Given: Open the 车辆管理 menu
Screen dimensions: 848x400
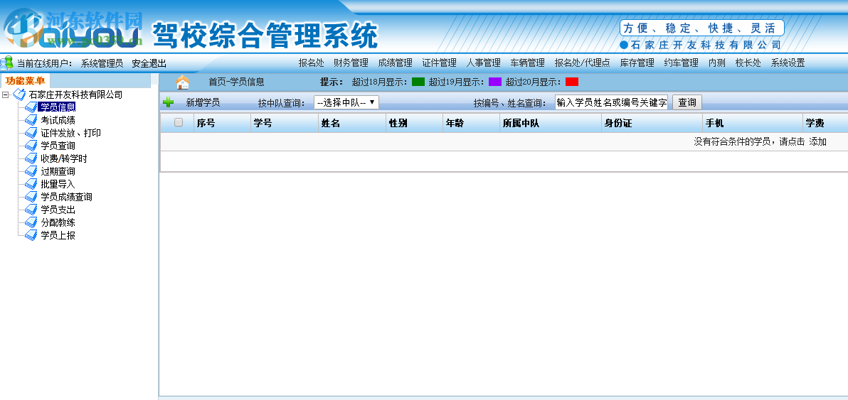Looking at the screenshot, I should 528,63.
